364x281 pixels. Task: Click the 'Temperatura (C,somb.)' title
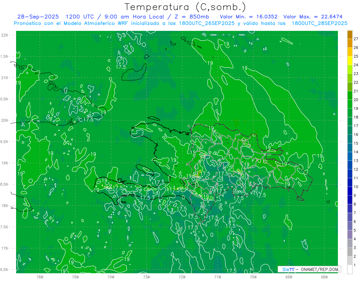click(x=185, y=7)
